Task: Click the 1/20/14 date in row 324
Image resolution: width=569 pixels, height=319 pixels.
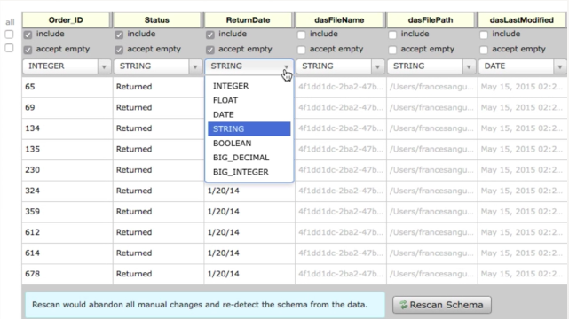Action: tap(223, 191)
